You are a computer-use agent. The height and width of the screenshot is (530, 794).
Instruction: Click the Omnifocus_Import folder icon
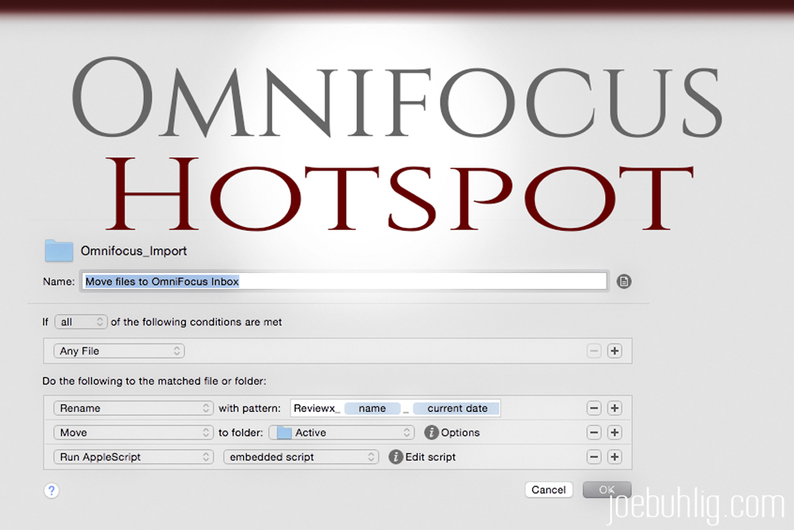click(x=59, y=251)
